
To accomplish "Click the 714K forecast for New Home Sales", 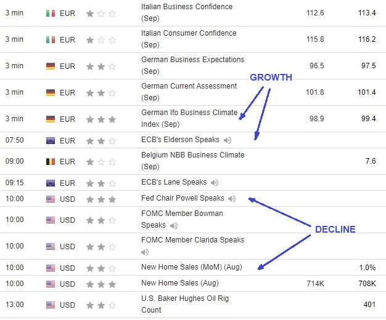I will (315, 284).
